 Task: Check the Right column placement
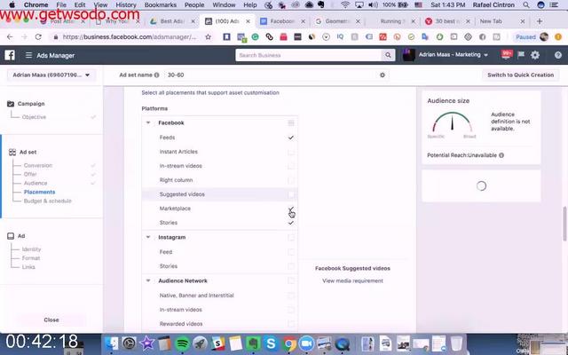(x=291, y=180)
